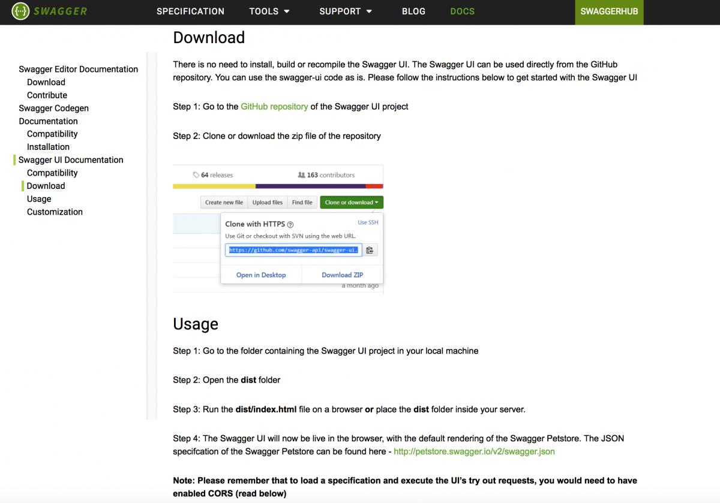This screenshot has width=720, height=503.
Task: Select Swagger Editor Documentation in sidebar
Action: [78, 69]
